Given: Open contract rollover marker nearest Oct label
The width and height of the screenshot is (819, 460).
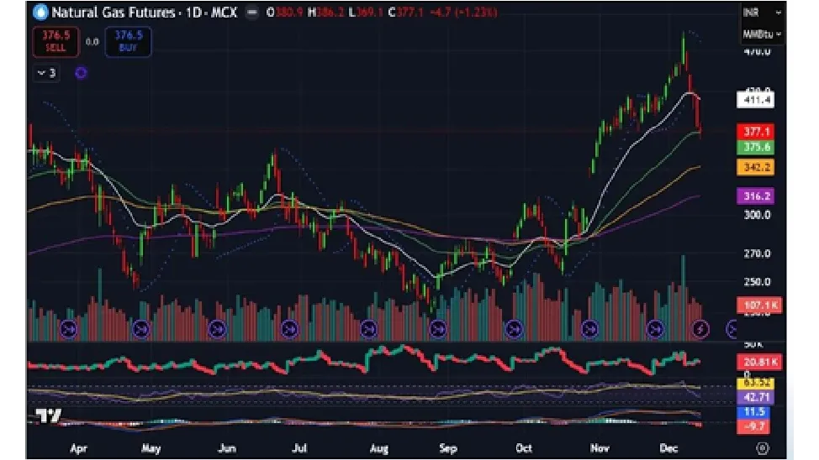Looking at the screenshot, I should tap(514, 328).
